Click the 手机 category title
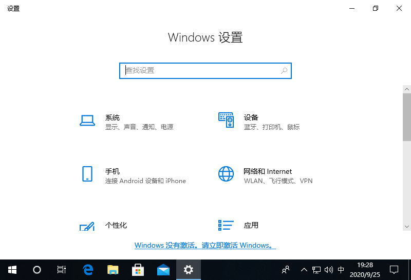The image size is (411, 280). click(x=113, y=171)
